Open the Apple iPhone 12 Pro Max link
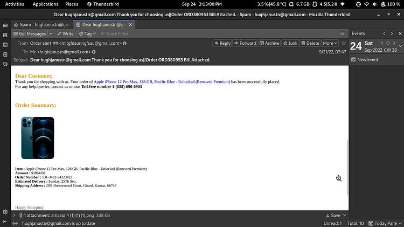This screenshot has width=404, height=227. (x=162, y=82)
